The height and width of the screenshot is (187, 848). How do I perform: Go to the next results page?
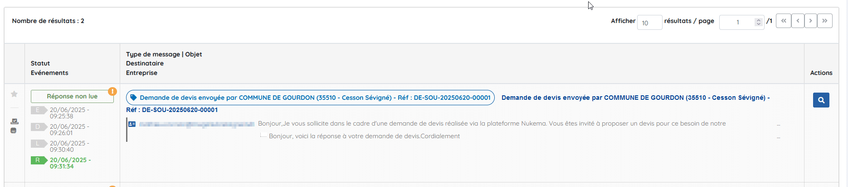click(811, 21)
